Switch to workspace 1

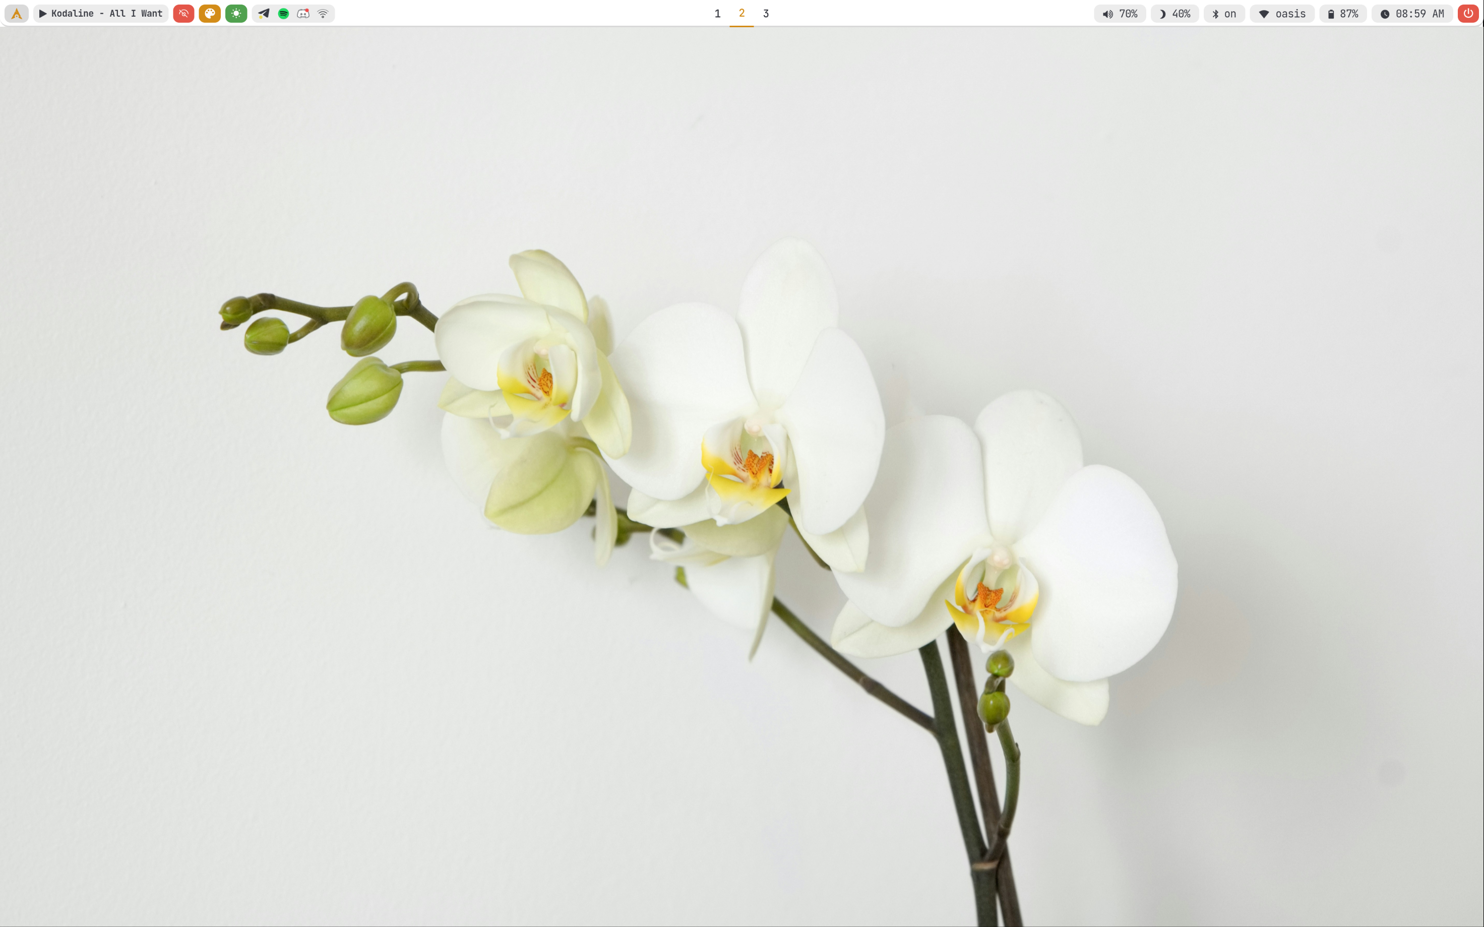pos(717,14)
